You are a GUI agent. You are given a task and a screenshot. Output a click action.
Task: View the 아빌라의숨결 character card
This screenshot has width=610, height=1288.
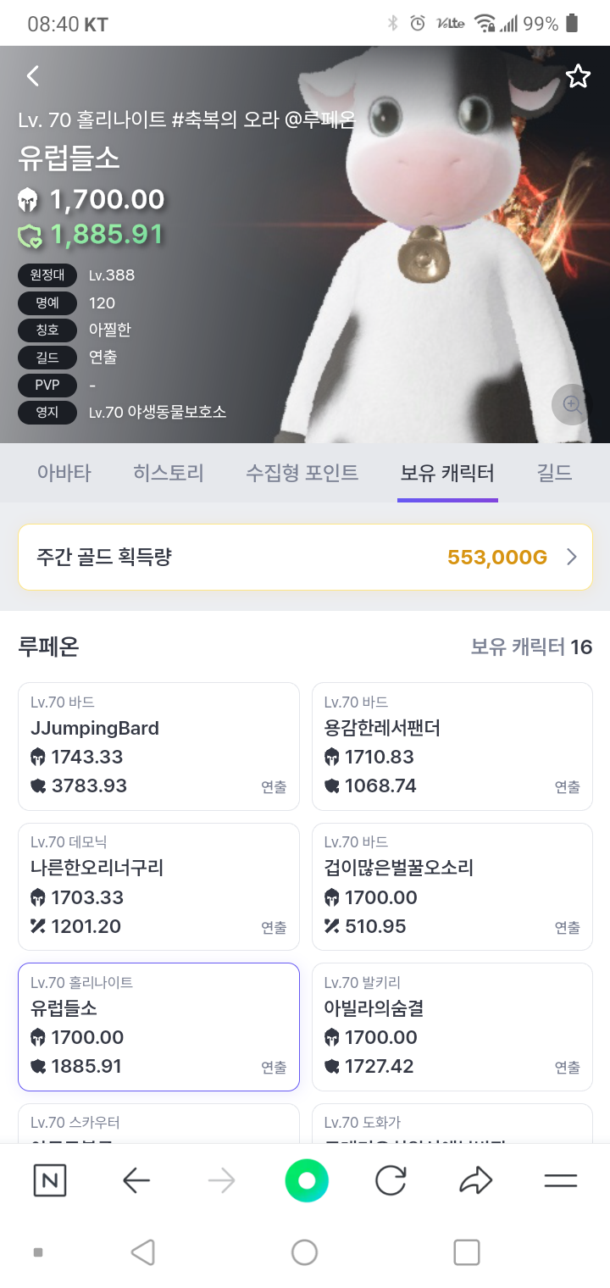click(x=452, y=1026)
